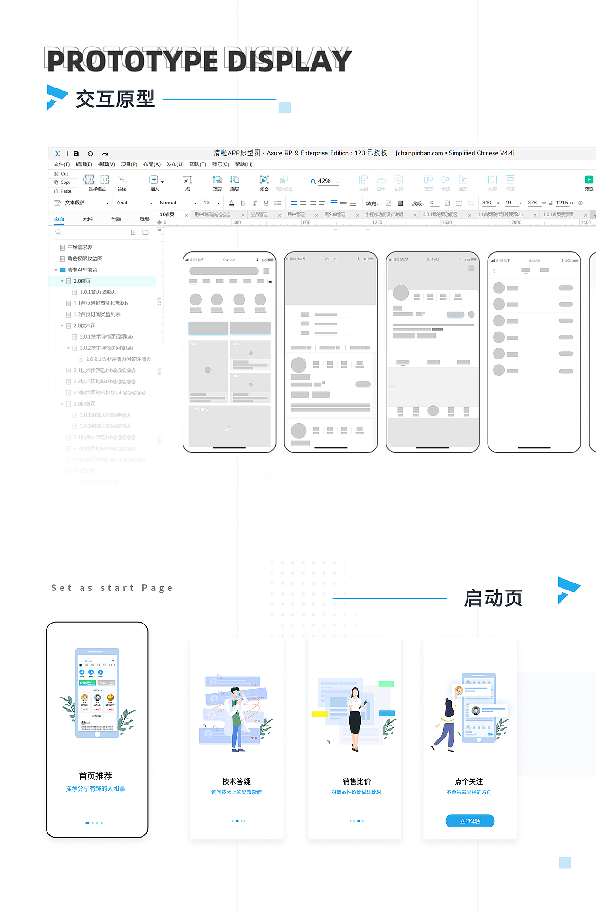
Task: Collapse the 1.0首页 tree node
Action: (62, 281)
